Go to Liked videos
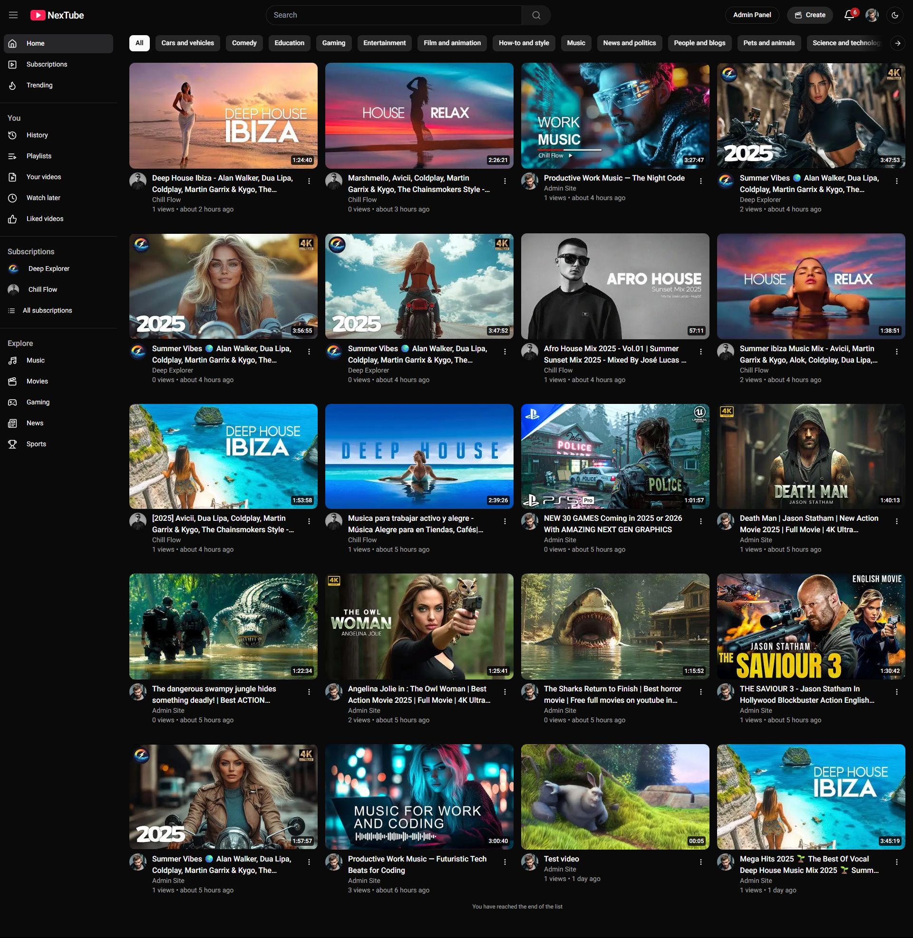This screenshot has width=913, height=938. (45, 219)
